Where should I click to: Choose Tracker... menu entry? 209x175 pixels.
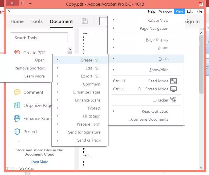coord(146,100)
